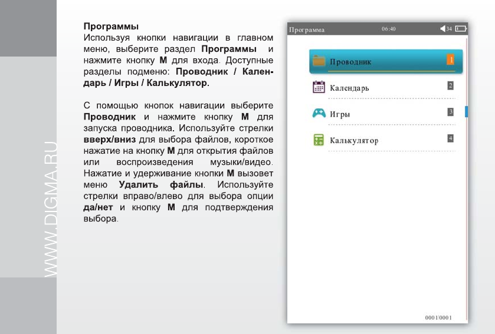Click the speaker volume icon
The image size is (495, 334).
pos(442,29)
